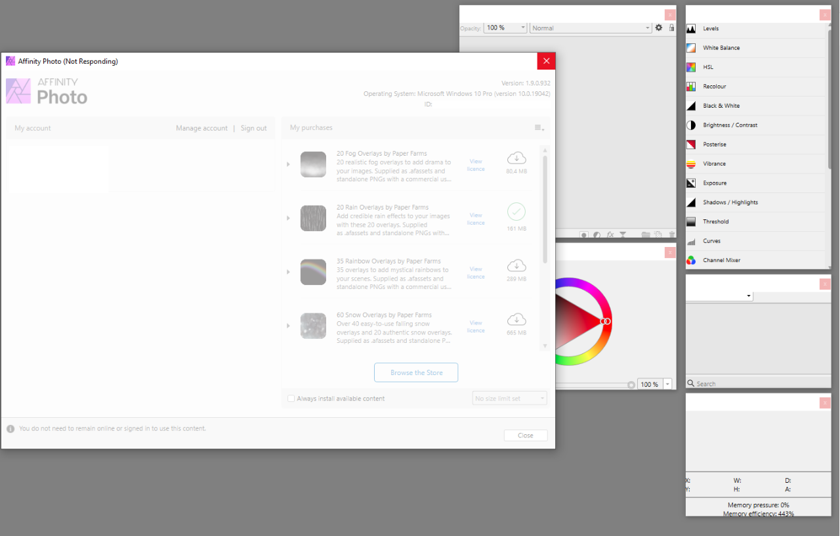Viewport: 840px width, 536px height.
Task: Close the Affinity Photo Not Responding dialog
Action: pos(546,61)
